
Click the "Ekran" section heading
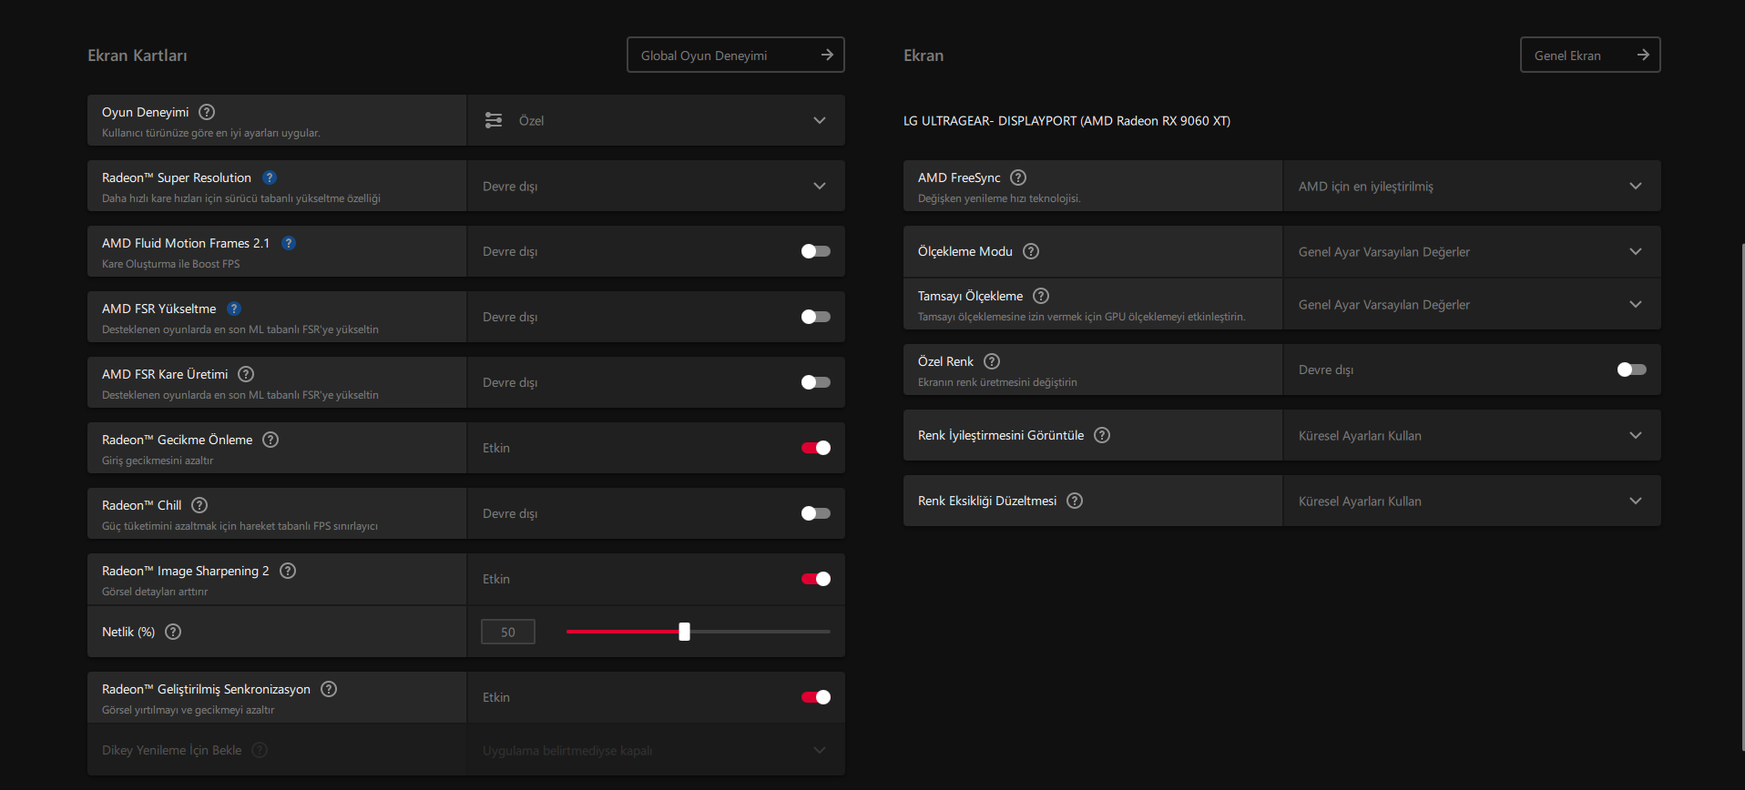[924, 56]
